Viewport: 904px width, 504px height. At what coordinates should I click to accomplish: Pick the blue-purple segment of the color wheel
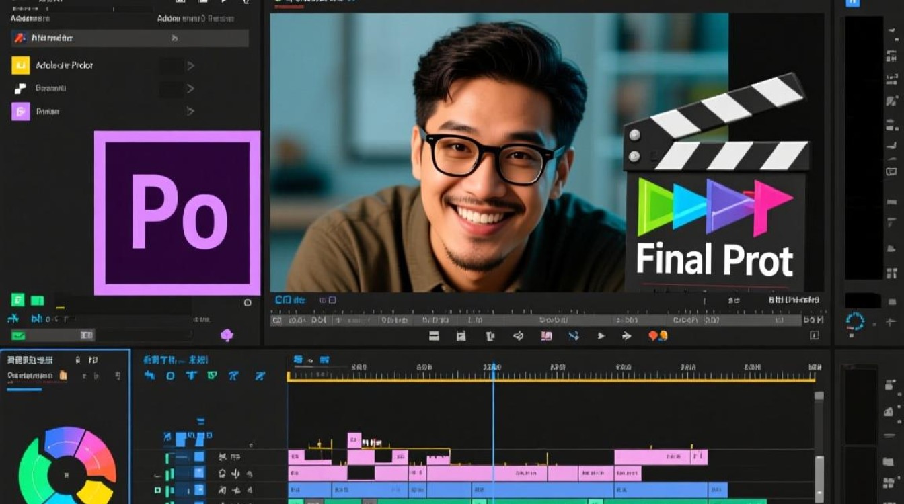(65, 441)
